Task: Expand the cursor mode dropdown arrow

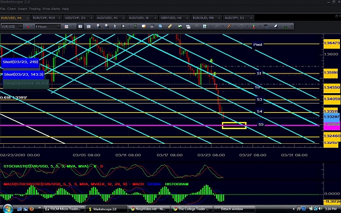Action: 129,27
